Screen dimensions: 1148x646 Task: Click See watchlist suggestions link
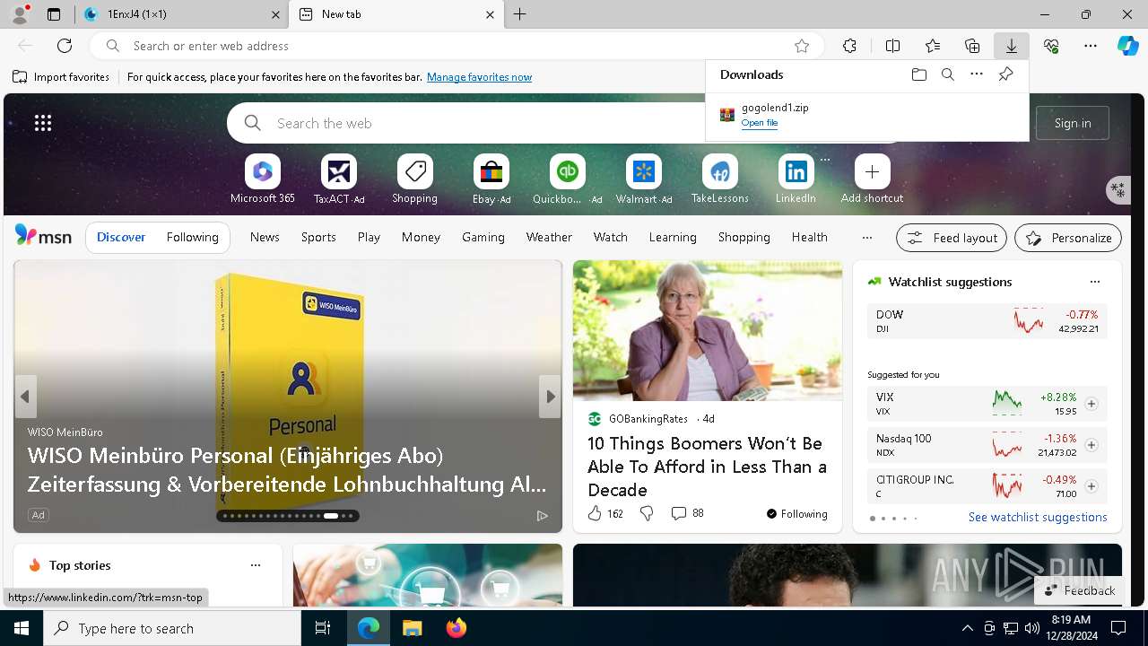tap(1038, 517)
